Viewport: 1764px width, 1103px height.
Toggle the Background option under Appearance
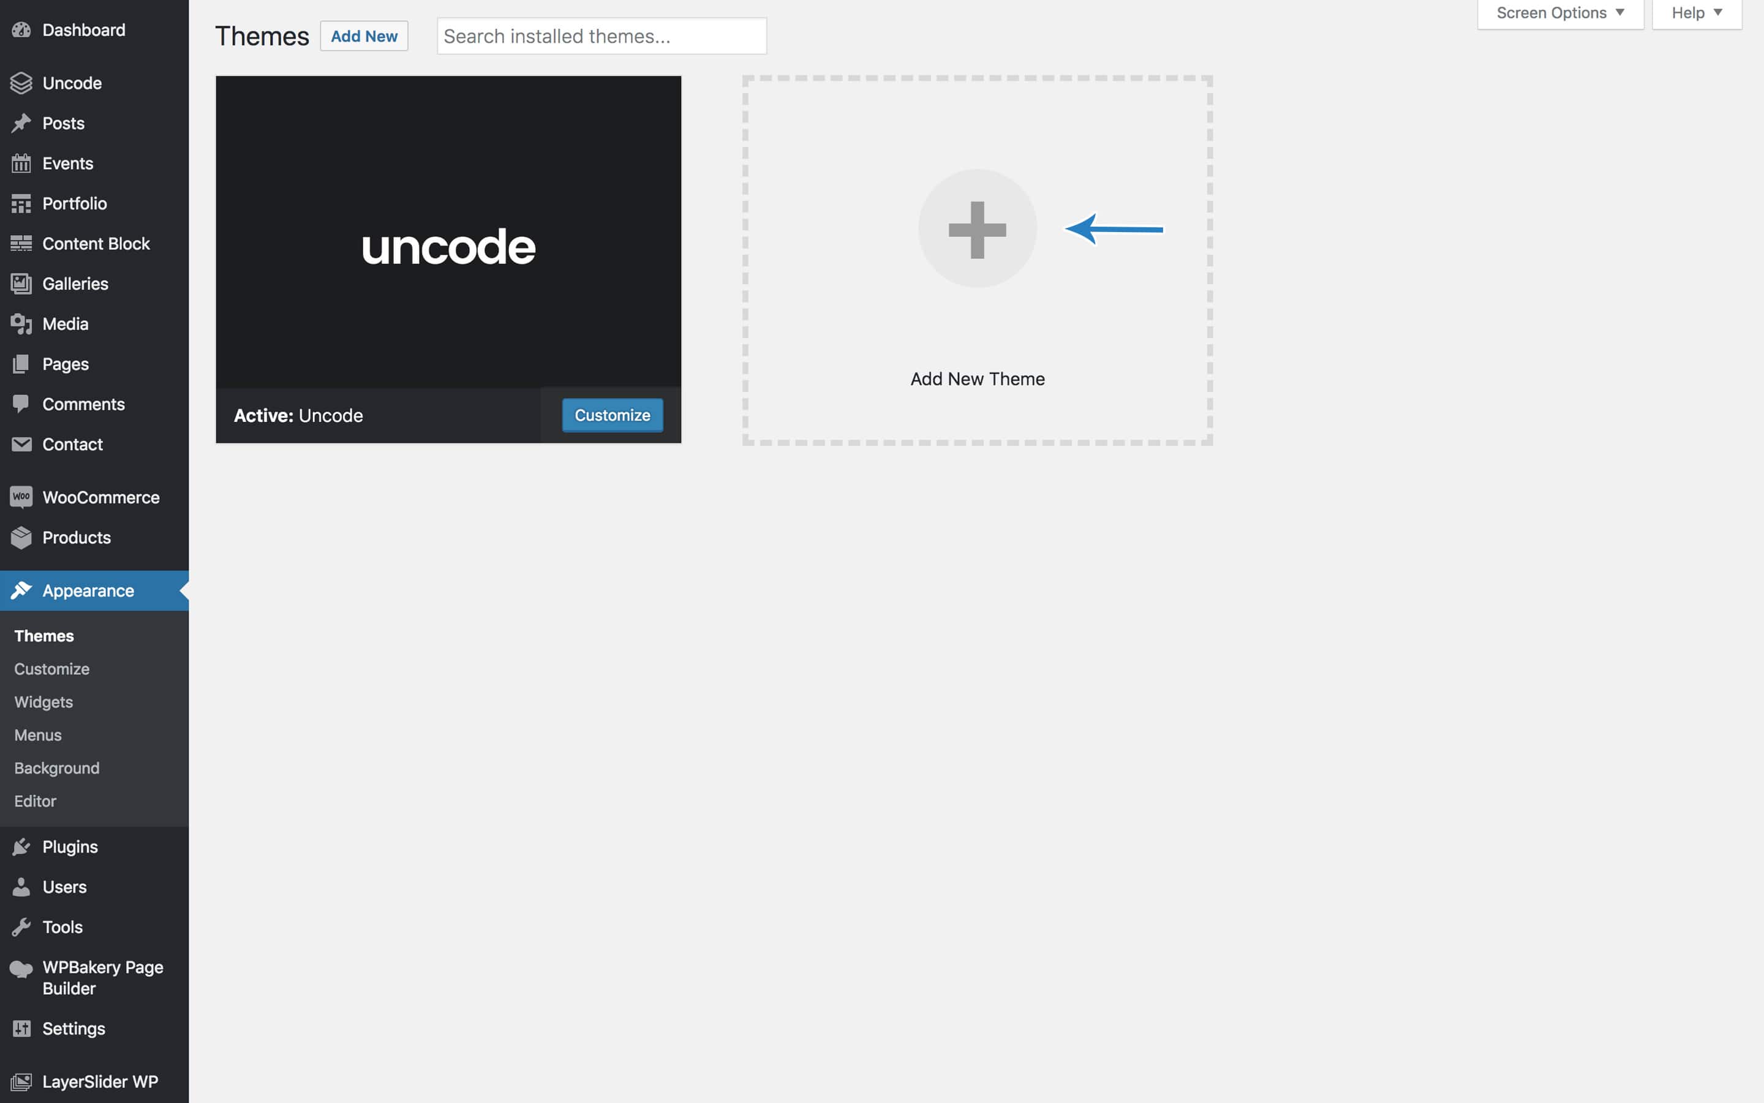coord(56,767)
